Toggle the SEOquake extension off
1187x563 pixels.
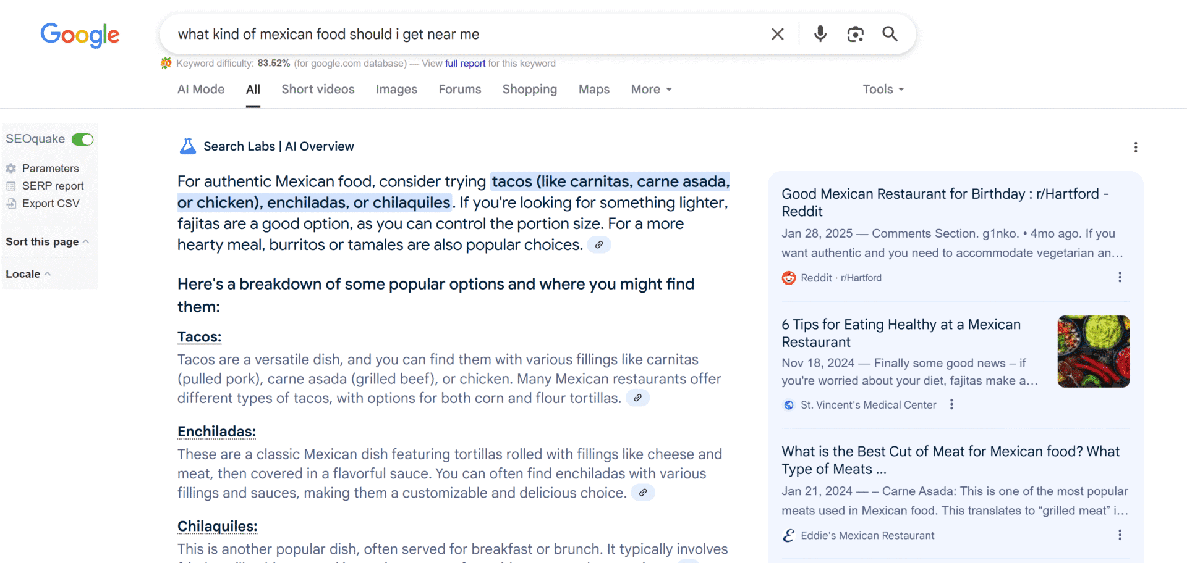(x=82, y=139)
